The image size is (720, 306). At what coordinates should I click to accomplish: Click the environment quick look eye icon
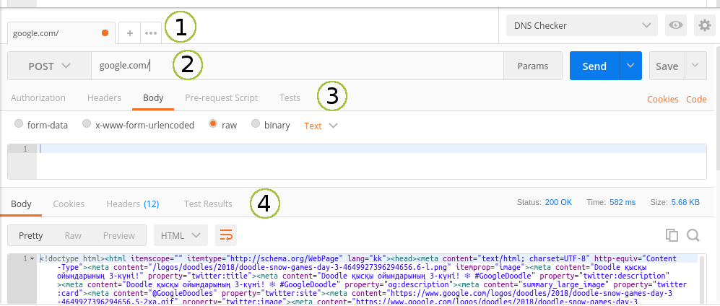tap(676, 25)
